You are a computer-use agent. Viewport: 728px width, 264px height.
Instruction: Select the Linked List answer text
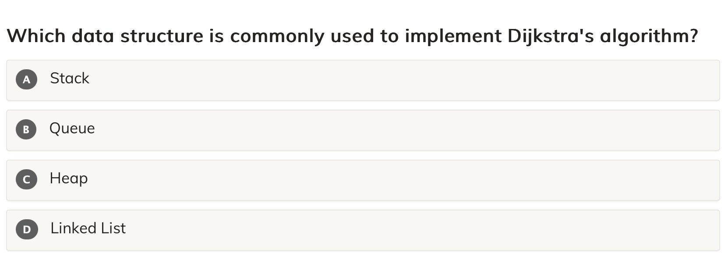point(88,228)
